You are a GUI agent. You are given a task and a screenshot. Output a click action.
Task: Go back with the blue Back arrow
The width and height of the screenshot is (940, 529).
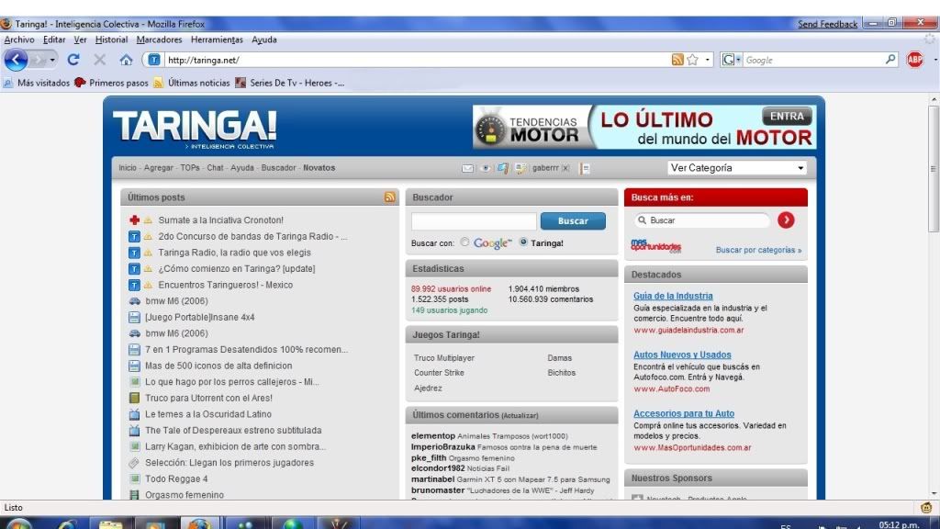17,60
